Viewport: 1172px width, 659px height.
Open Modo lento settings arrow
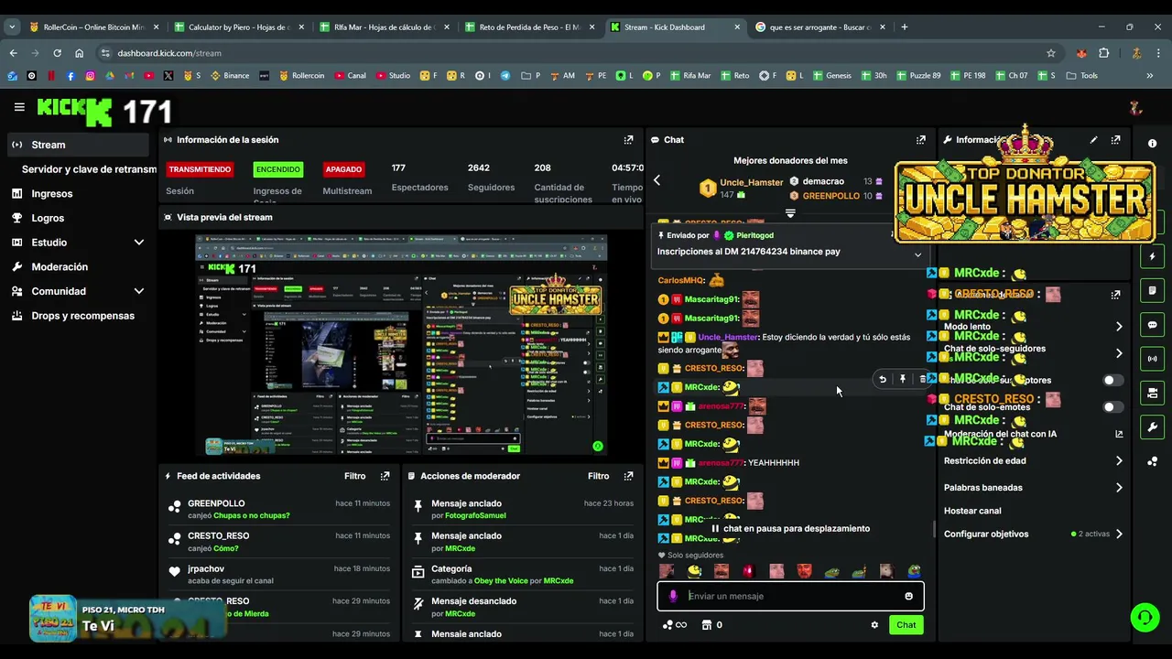click(x=1119, y=327)
